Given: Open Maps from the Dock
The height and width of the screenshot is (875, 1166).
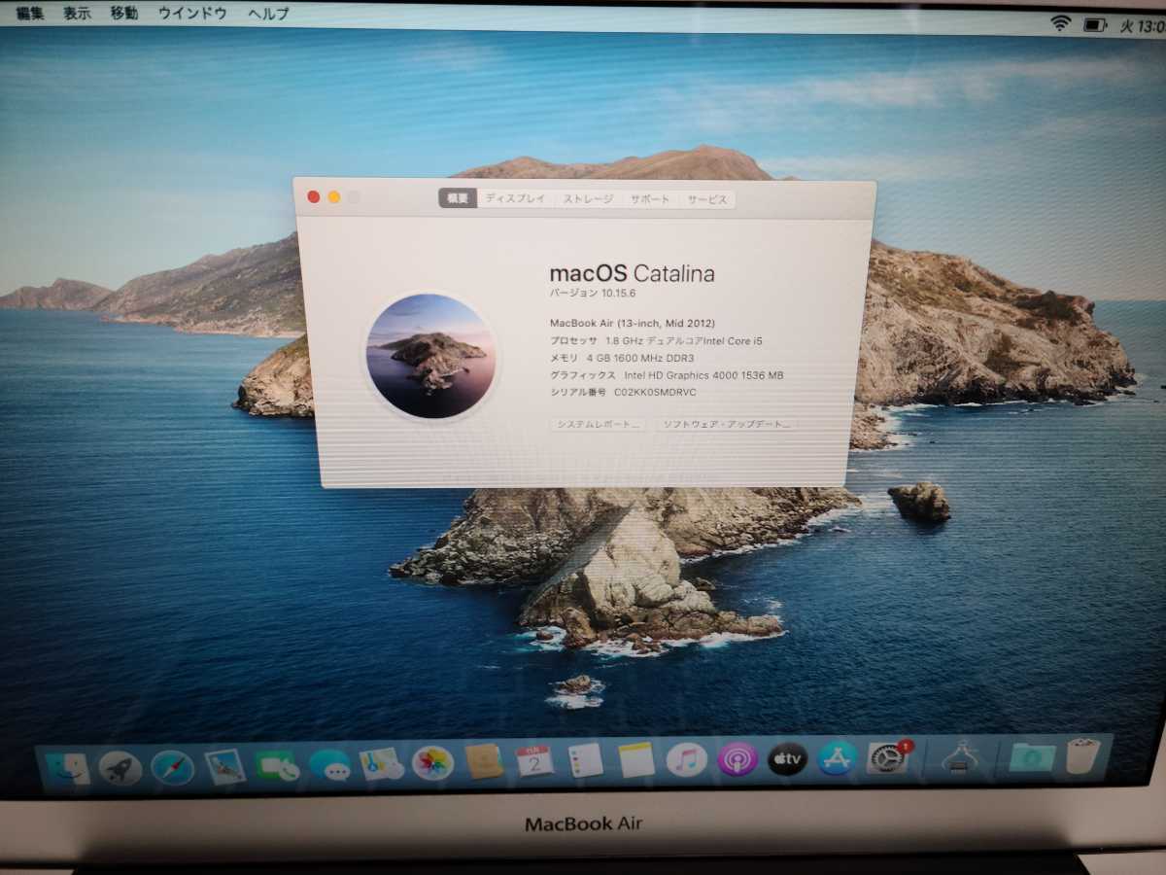Looking at the screenshot, I should [381, 764].
